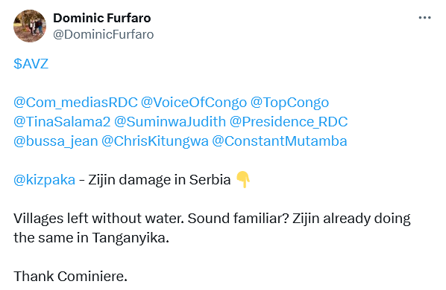446x290 pixels.
Task: Open the $AVZ cashtag
Action: [x=31, y=64]
